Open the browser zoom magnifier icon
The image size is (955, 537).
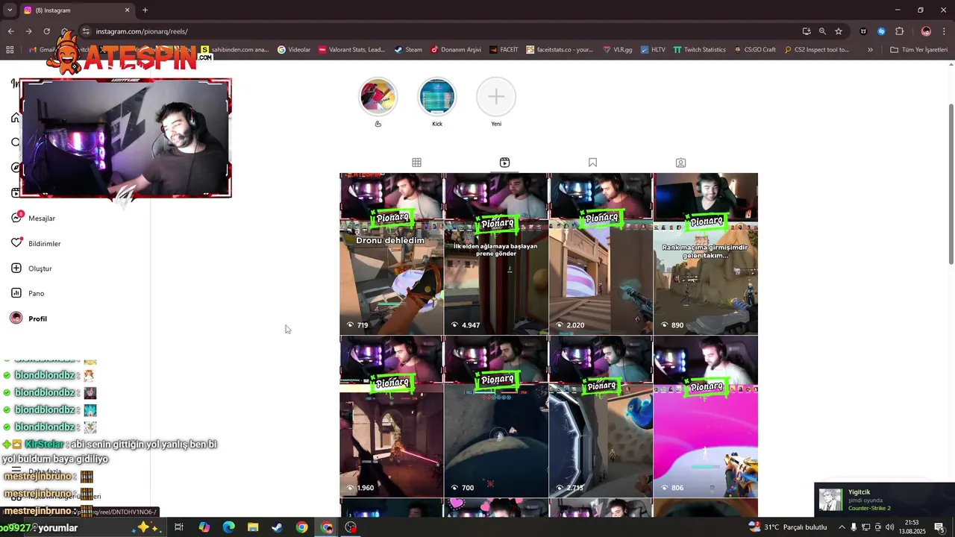click(822, 31)
